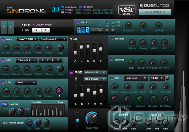Image resolution: width=189 pixels, height=132 pixels.
Task: Turn on the White Noise OFF switch
Action: coord(5,123)
